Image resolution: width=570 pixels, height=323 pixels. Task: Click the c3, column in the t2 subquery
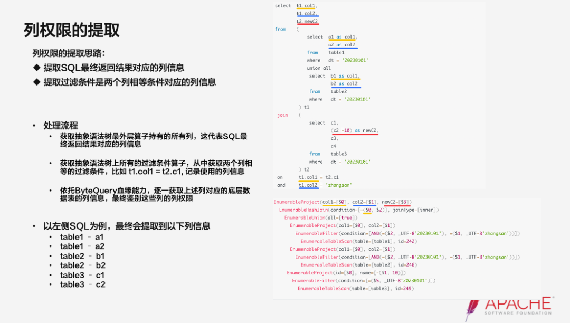coord(335,138)
